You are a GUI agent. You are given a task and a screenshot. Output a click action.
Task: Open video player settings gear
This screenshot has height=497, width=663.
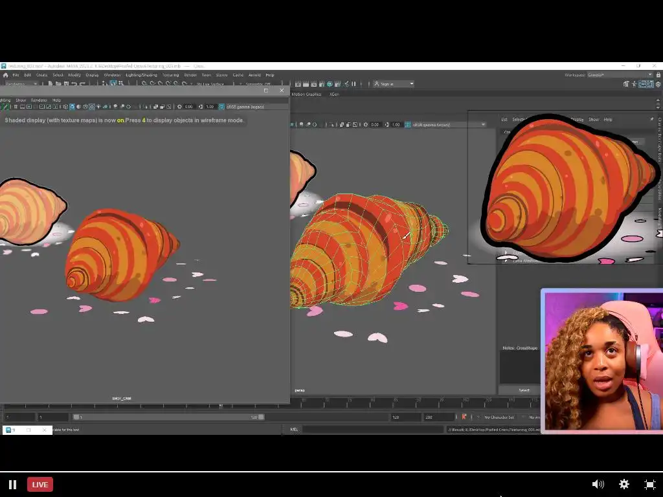click(624, 484)
